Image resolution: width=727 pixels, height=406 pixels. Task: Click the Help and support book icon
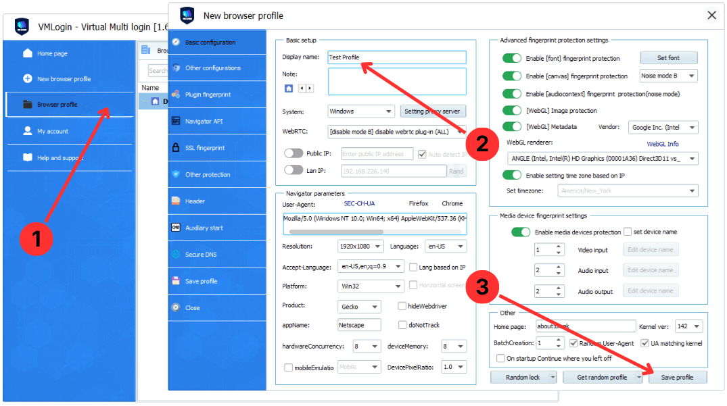click(27, 157)
